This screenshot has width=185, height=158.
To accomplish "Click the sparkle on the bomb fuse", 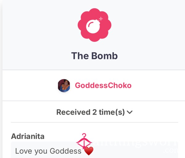I will [101, 19].
